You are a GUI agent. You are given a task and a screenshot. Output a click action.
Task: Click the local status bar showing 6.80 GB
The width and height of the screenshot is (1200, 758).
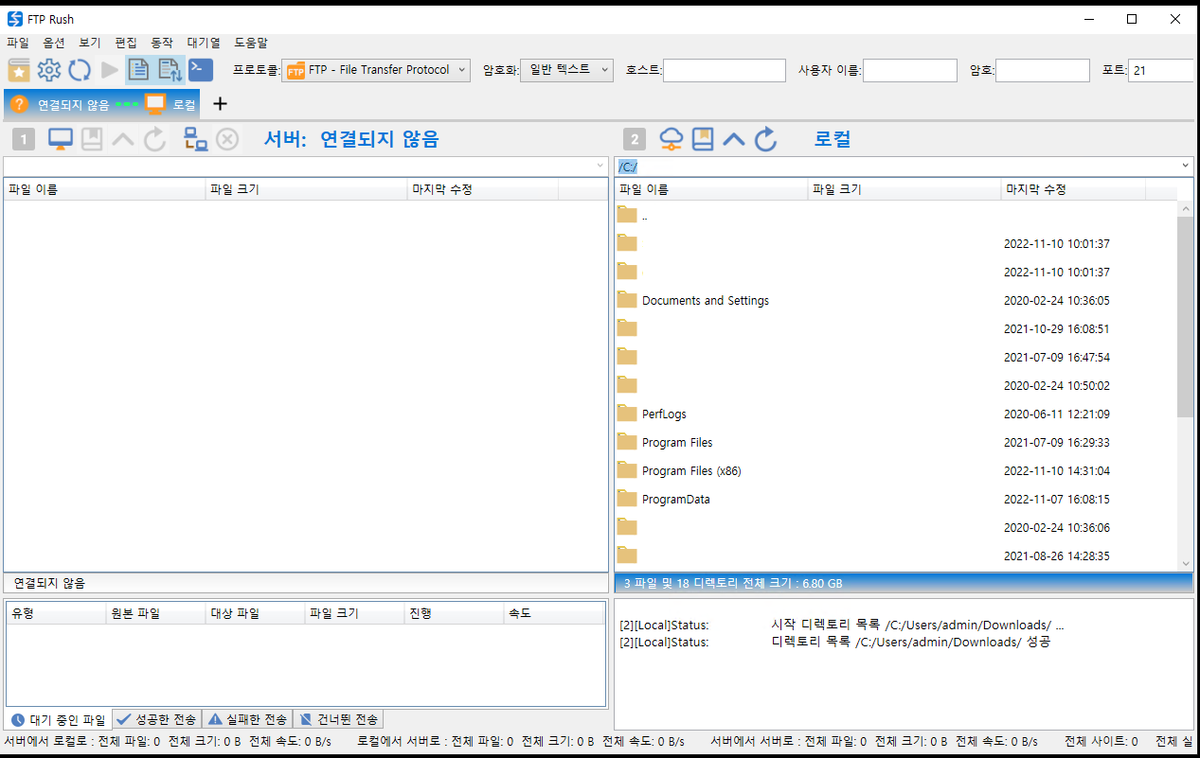904,583
